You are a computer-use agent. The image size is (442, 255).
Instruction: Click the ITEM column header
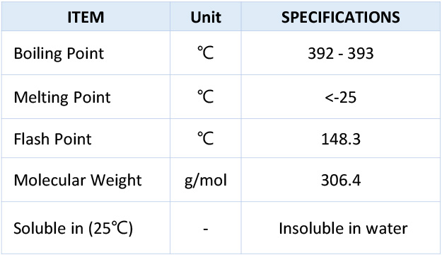[86, 17]
